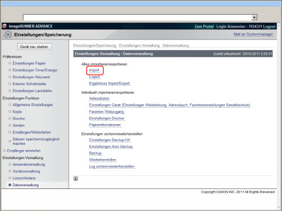
Task: Select Externe Schnittstelle in sidebar
Action: 29,84
